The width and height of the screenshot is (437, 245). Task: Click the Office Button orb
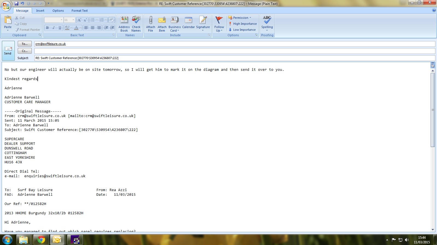[x=6, y=5]
